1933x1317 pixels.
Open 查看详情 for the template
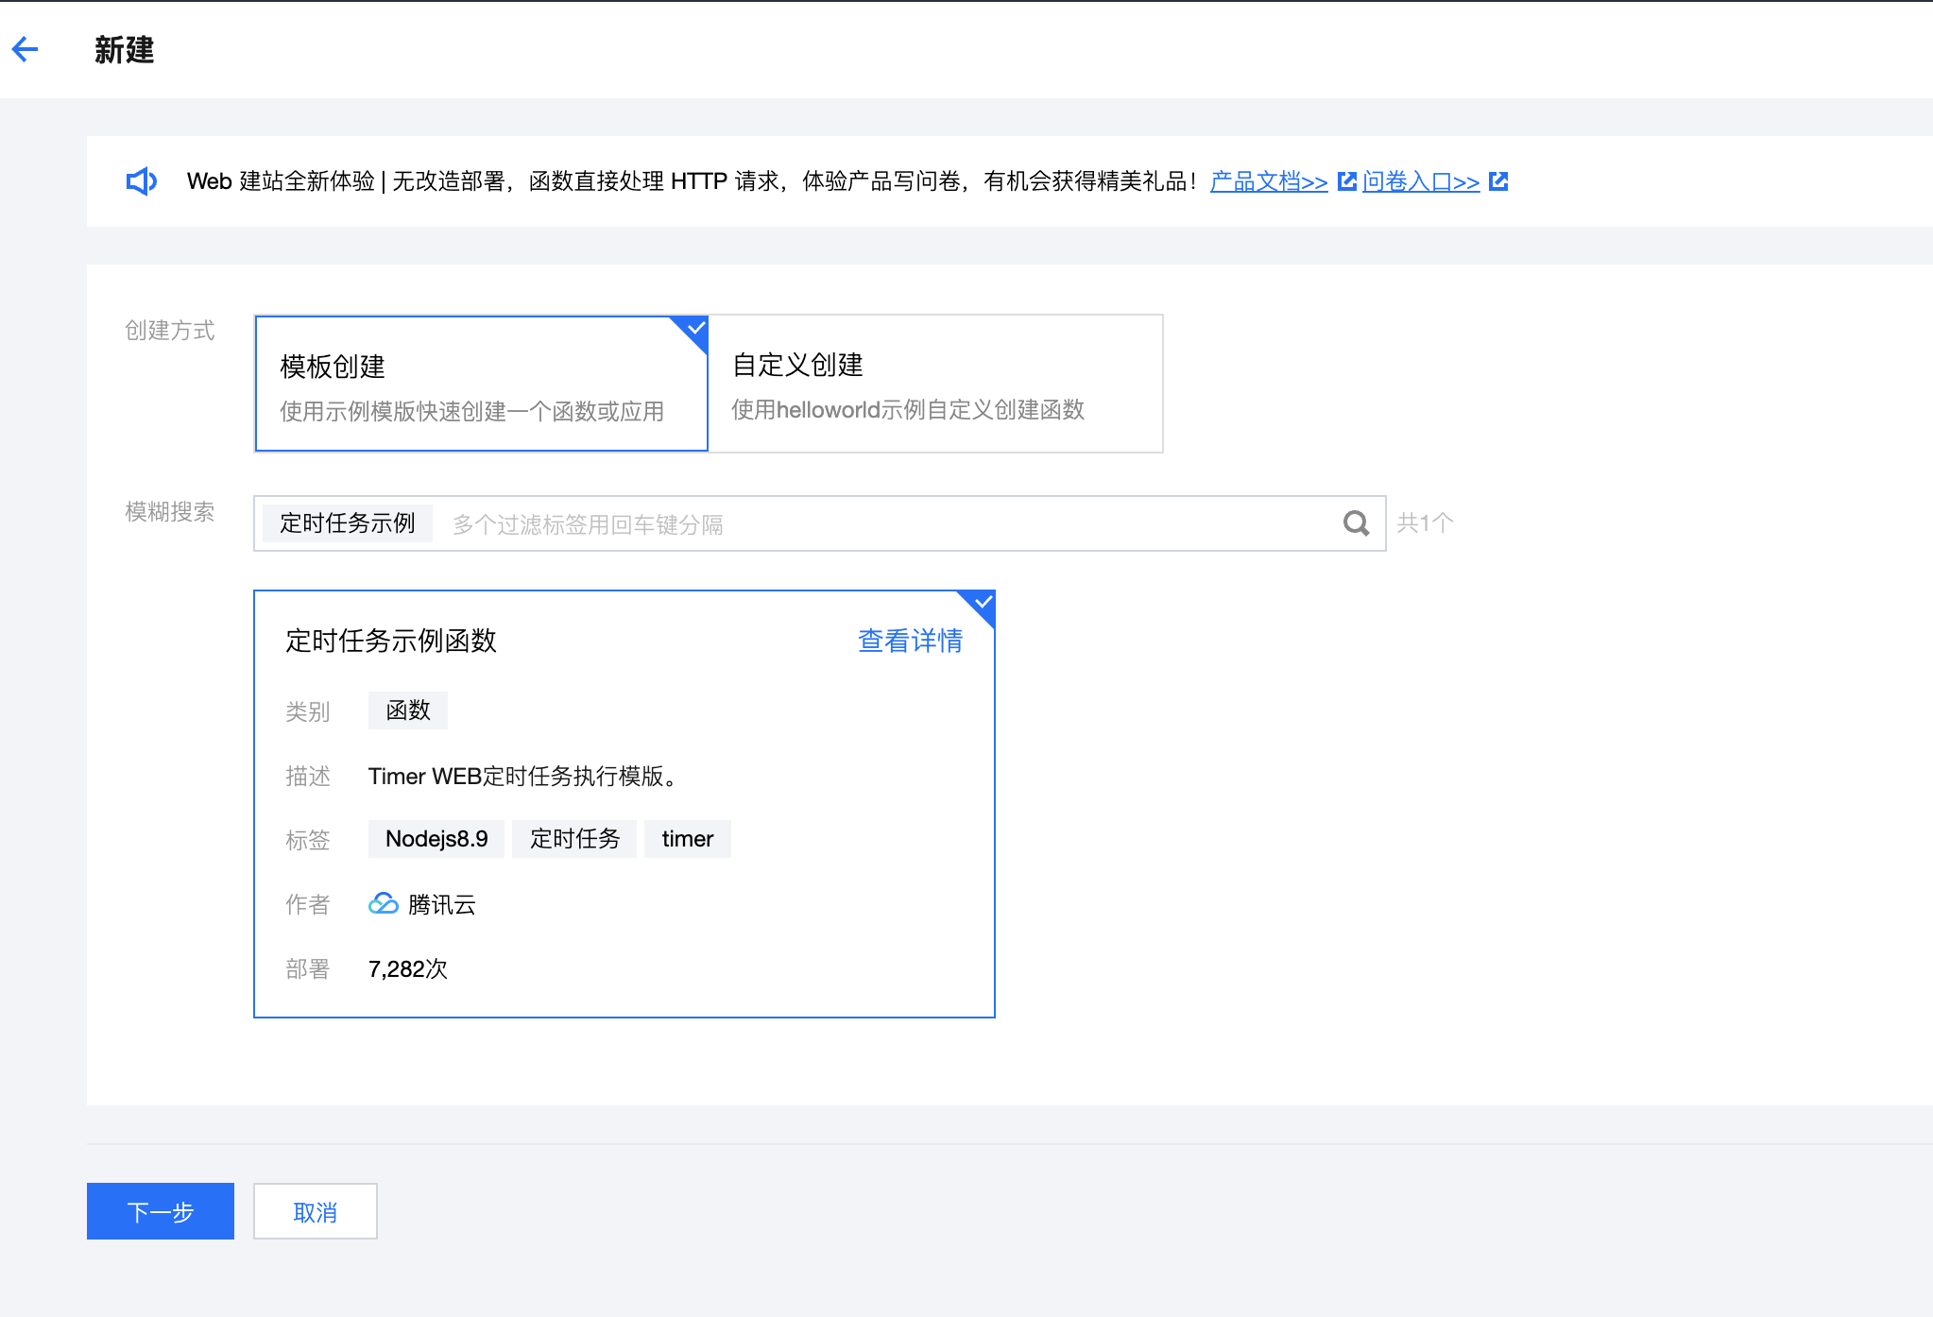point(910,641)
